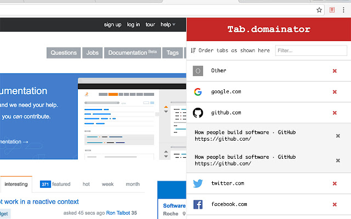Open Ron Talbot's user profile
This screenshot has width=351, height=219.
(118, 213)
